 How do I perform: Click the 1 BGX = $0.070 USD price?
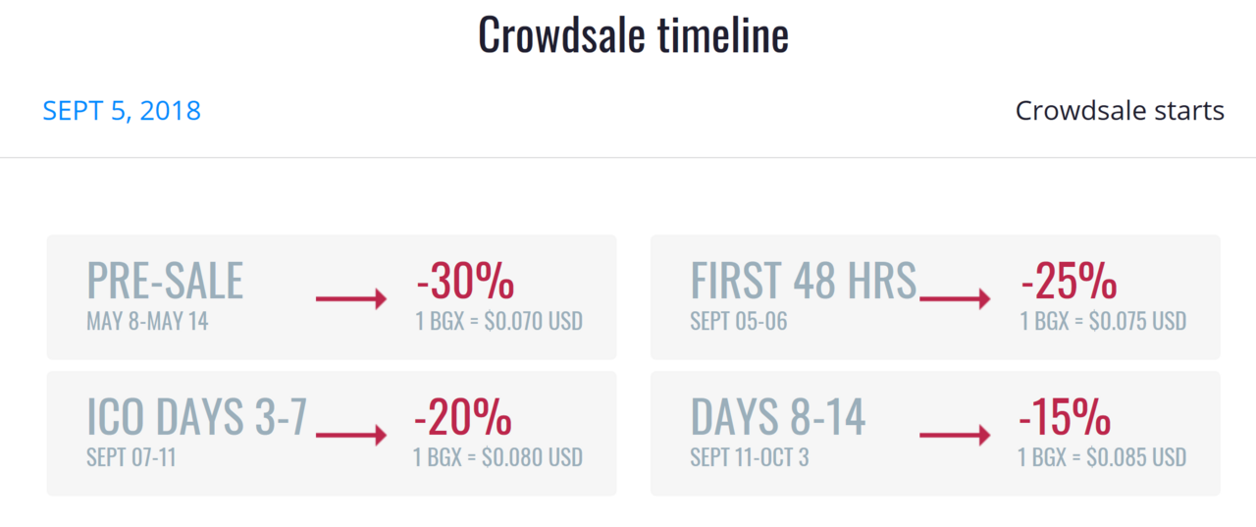(x=498, y=321)
